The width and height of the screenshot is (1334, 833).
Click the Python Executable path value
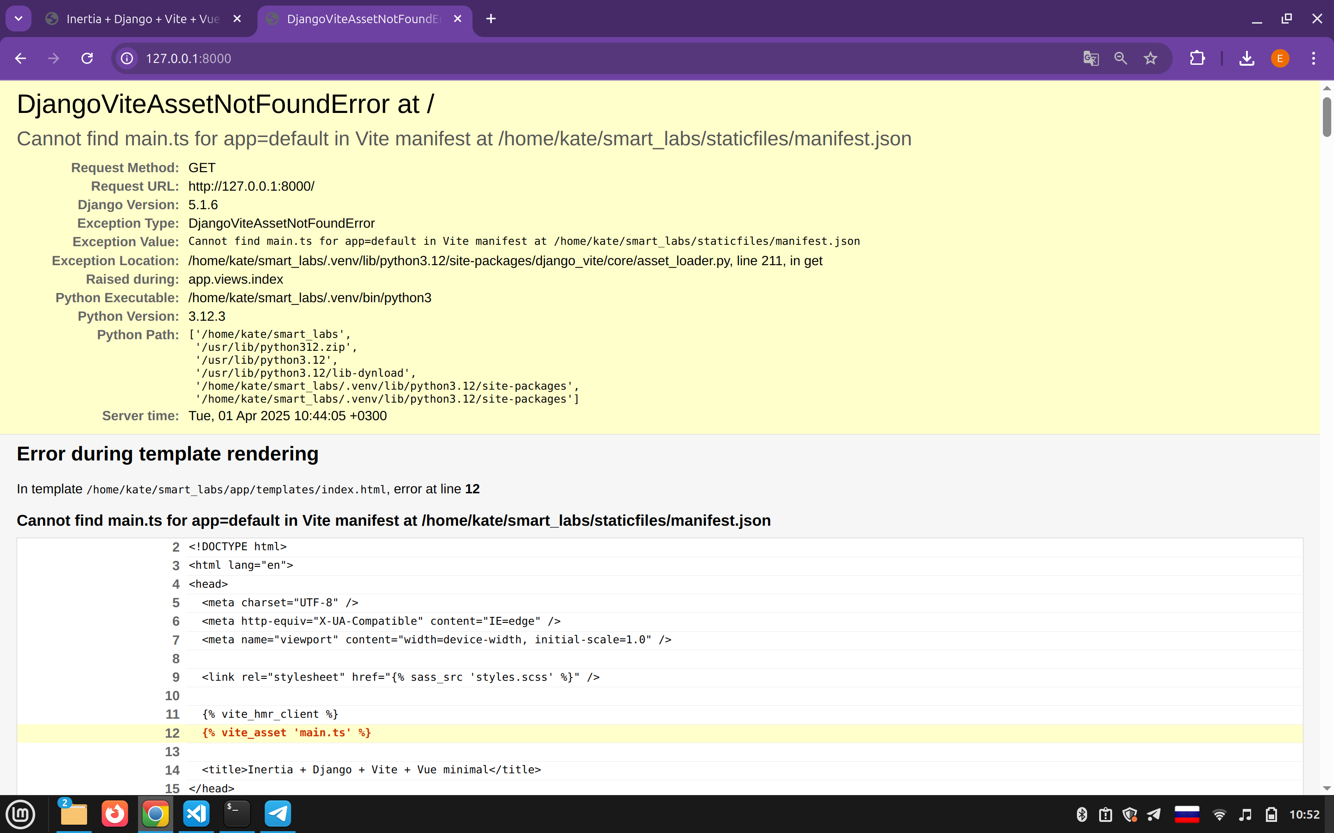(x=310, y=298)
